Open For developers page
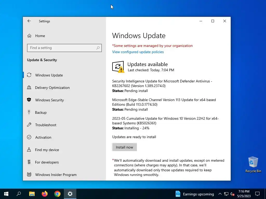 (47, 162)
